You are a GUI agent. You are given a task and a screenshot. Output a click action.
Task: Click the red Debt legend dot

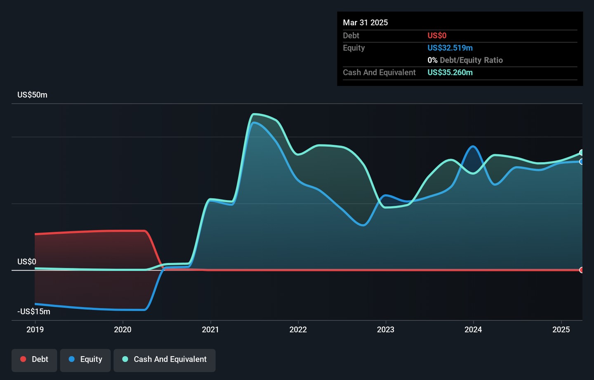(x=23, y=359)
